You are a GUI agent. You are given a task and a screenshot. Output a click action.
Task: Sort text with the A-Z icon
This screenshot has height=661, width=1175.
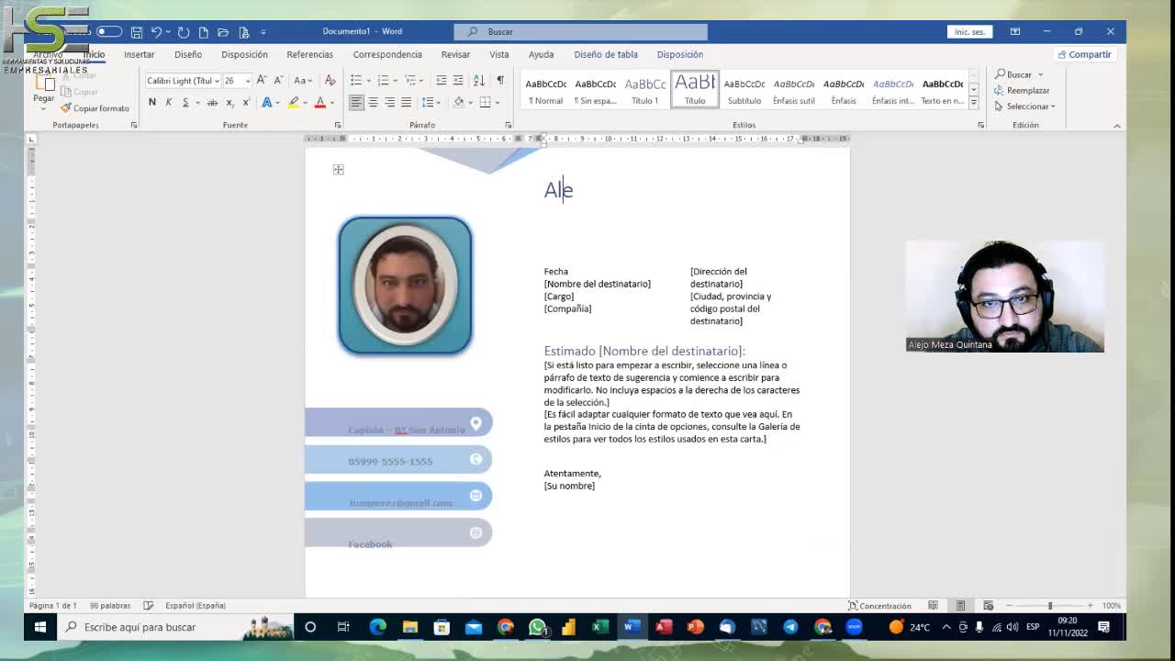[x=478, y=80]
